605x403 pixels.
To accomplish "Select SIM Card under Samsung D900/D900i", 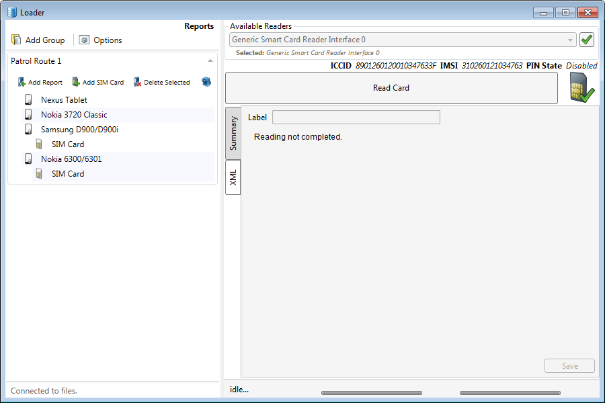I will [x=68, y=144].
